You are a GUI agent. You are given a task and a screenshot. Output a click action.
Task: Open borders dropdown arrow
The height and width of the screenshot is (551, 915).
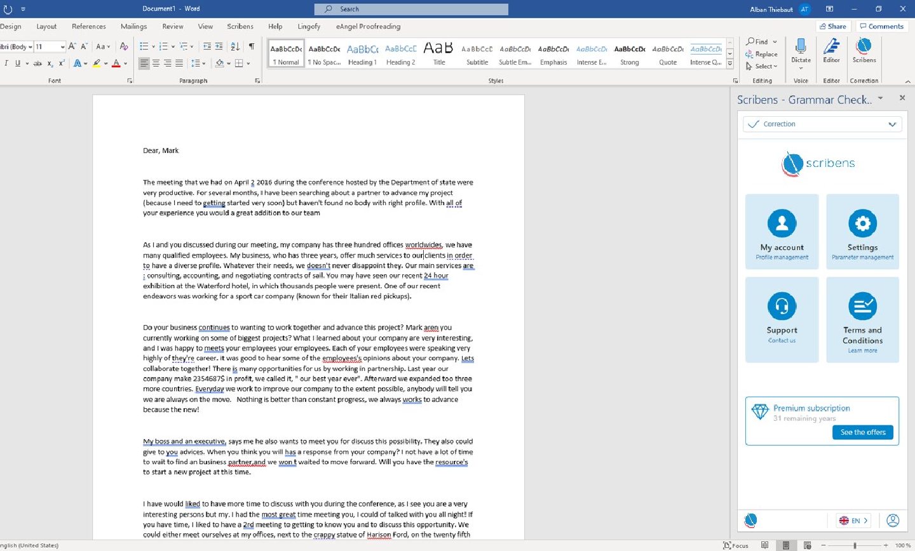[x=248, y=63]
